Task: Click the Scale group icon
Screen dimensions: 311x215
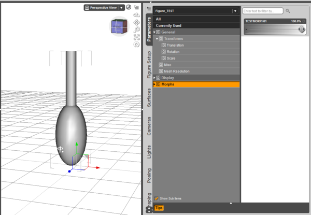Action: point(163,58)
